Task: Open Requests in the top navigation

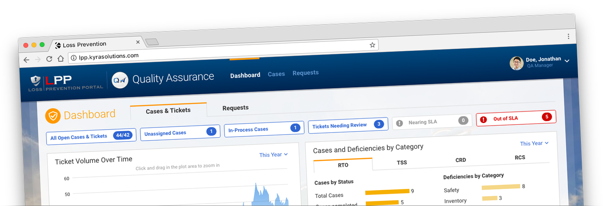Action: tap(306, 73)
